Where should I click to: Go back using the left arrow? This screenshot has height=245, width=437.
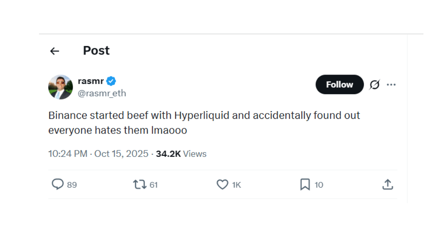(x=55, y=51)
